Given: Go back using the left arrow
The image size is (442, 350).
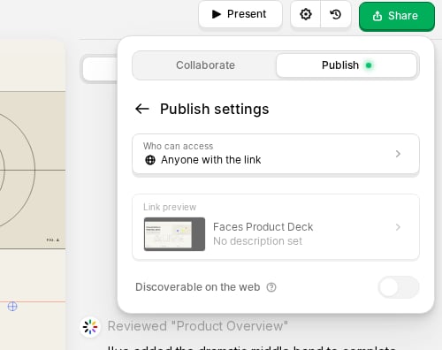Looking at the screenshot, I should point(142,109).
